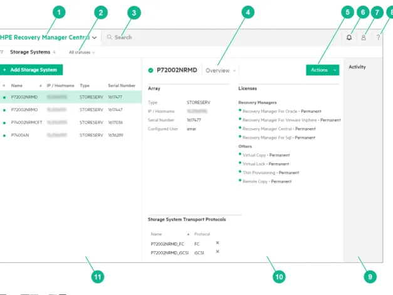Image resolution: width=393 pixels, height=295 pixels.
Task: Sort storage systems by Name column
Action: coord(17,85)
